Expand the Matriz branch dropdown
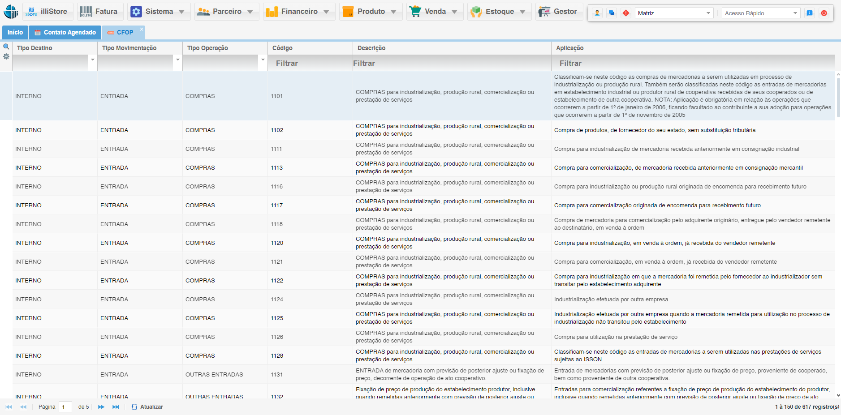Screen dimensions: 841x415 (708, 13)
